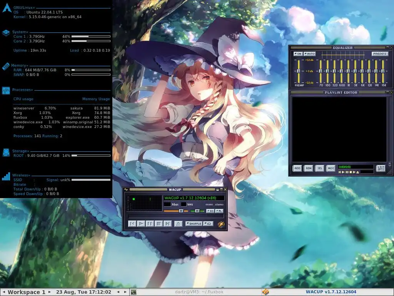The width and height of the screenshot is (394, 296).
Task: Click the mini Next button in Playlist Editor
Action: tap(354, 172)
